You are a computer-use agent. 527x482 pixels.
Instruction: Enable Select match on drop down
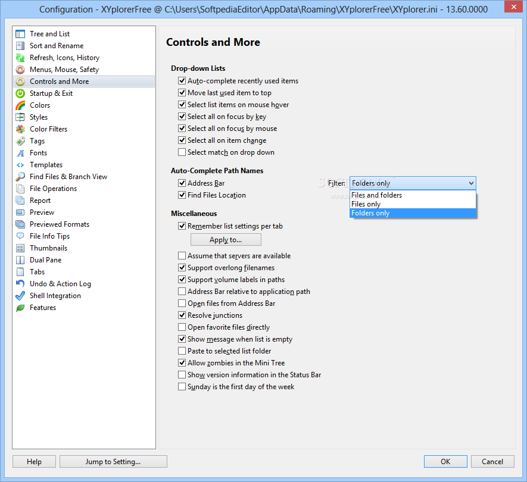182,152
